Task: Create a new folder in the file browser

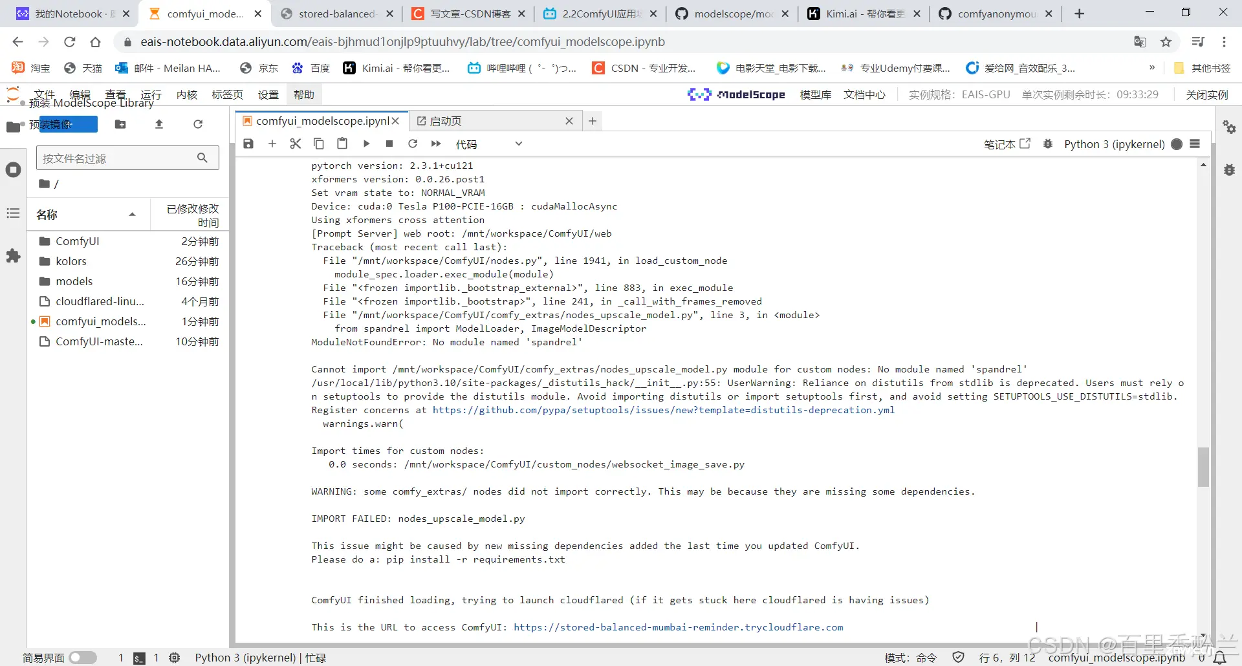Action: [120, 124]
